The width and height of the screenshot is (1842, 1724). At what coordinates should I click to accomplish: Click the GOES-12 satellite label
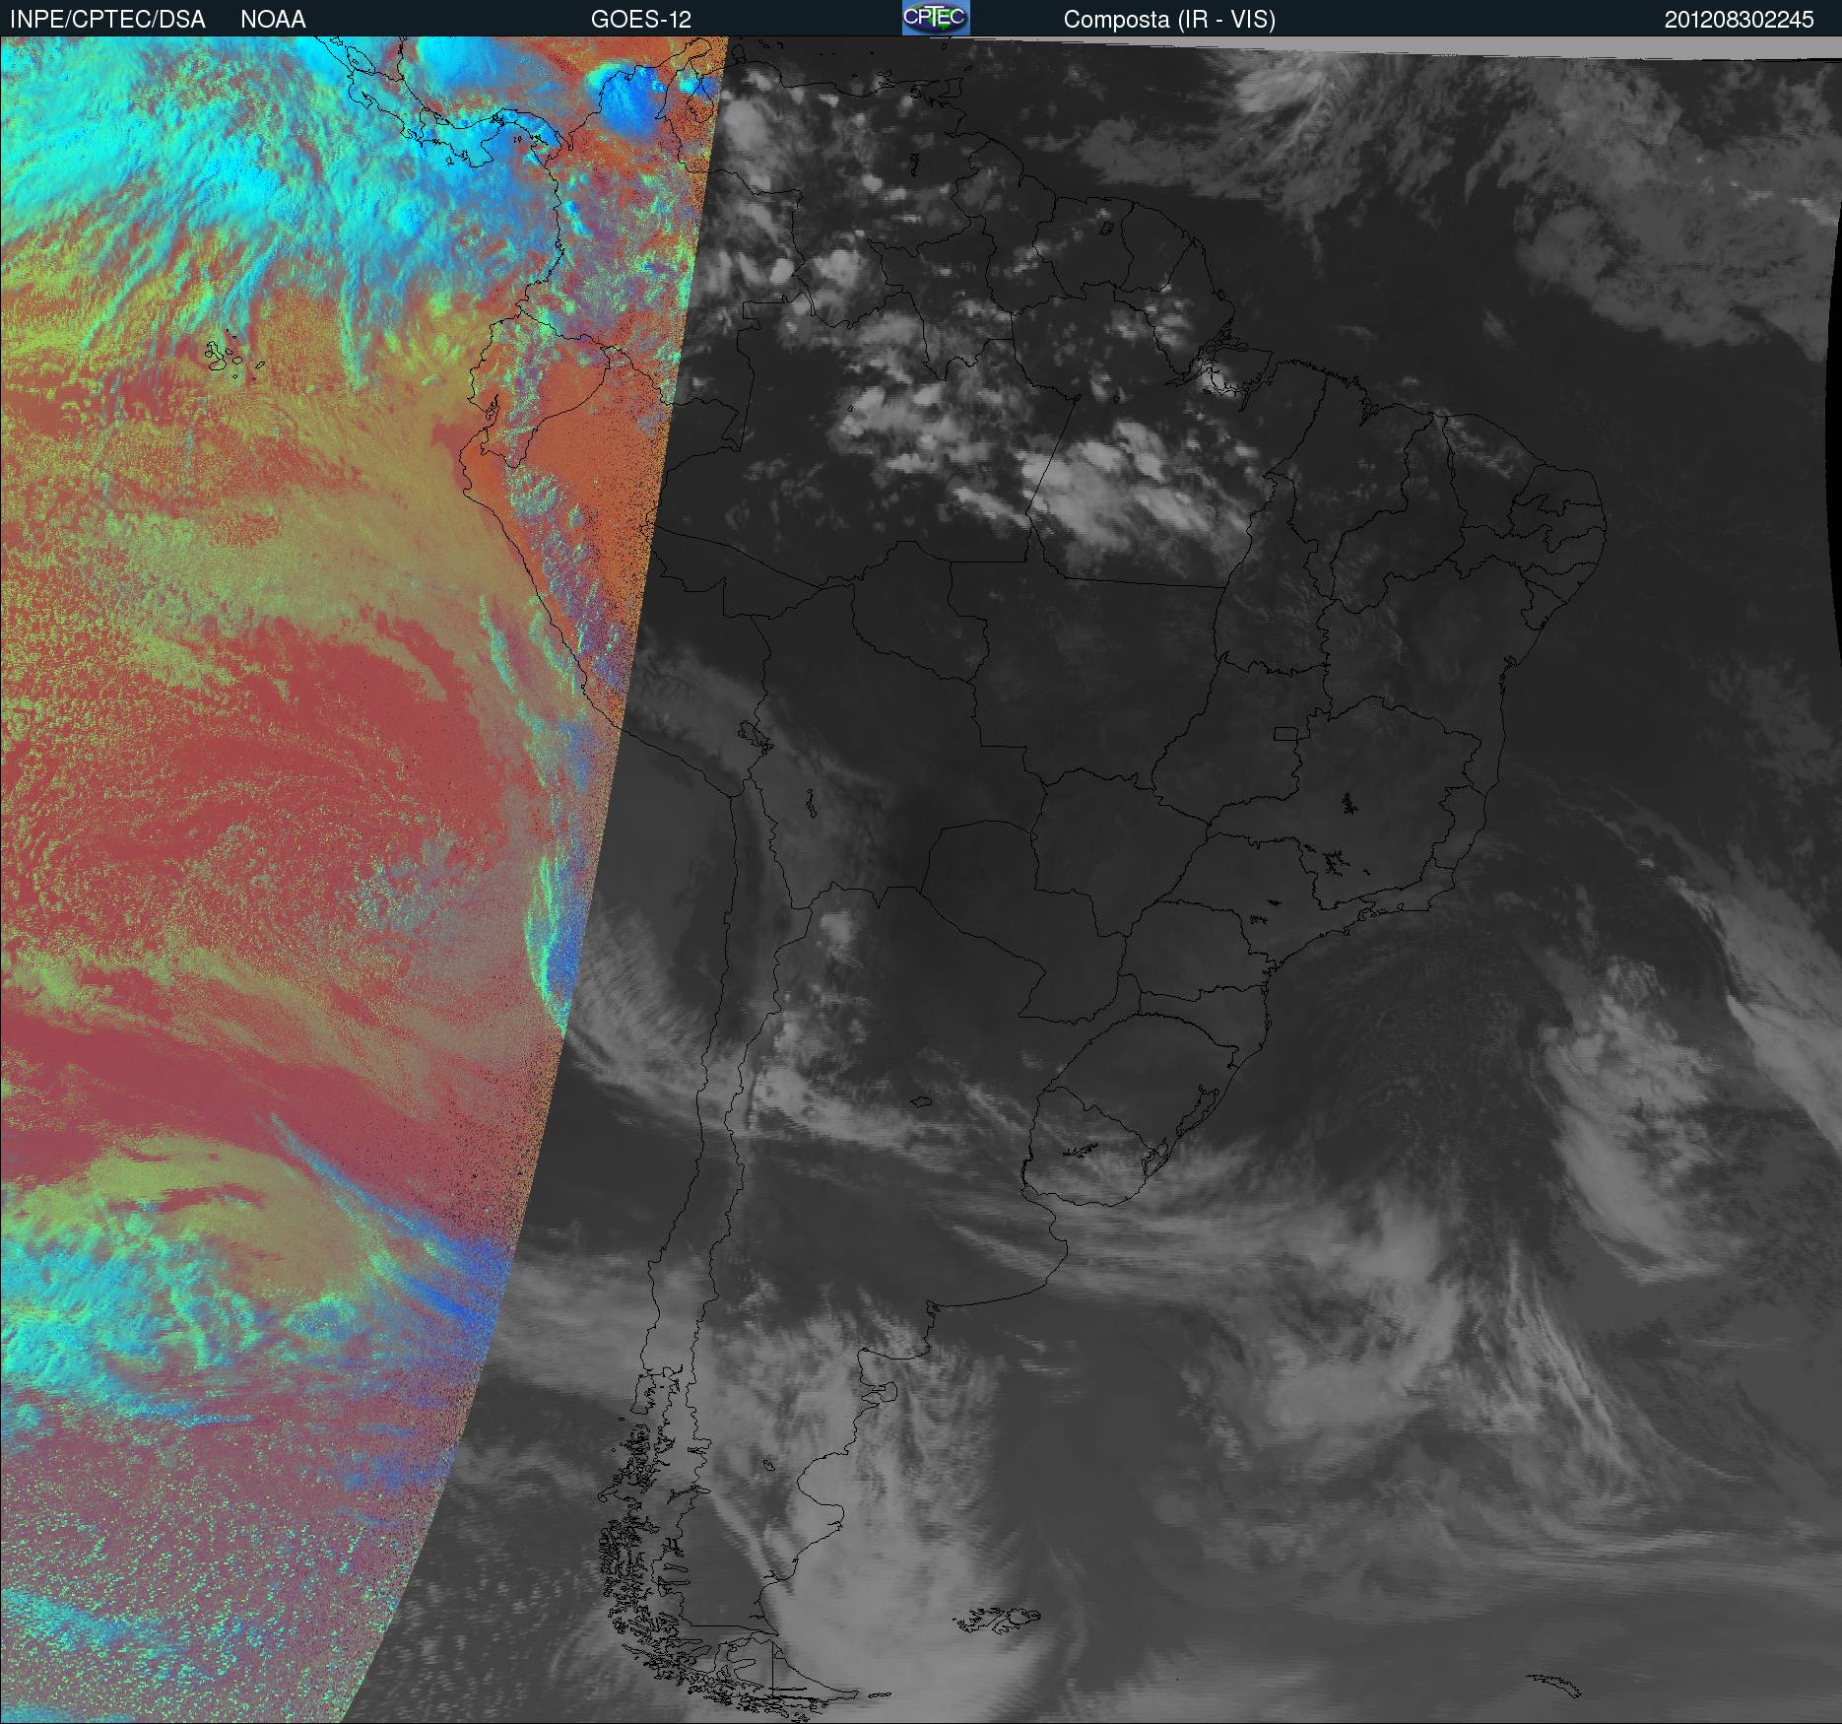[x=641, y=20]
